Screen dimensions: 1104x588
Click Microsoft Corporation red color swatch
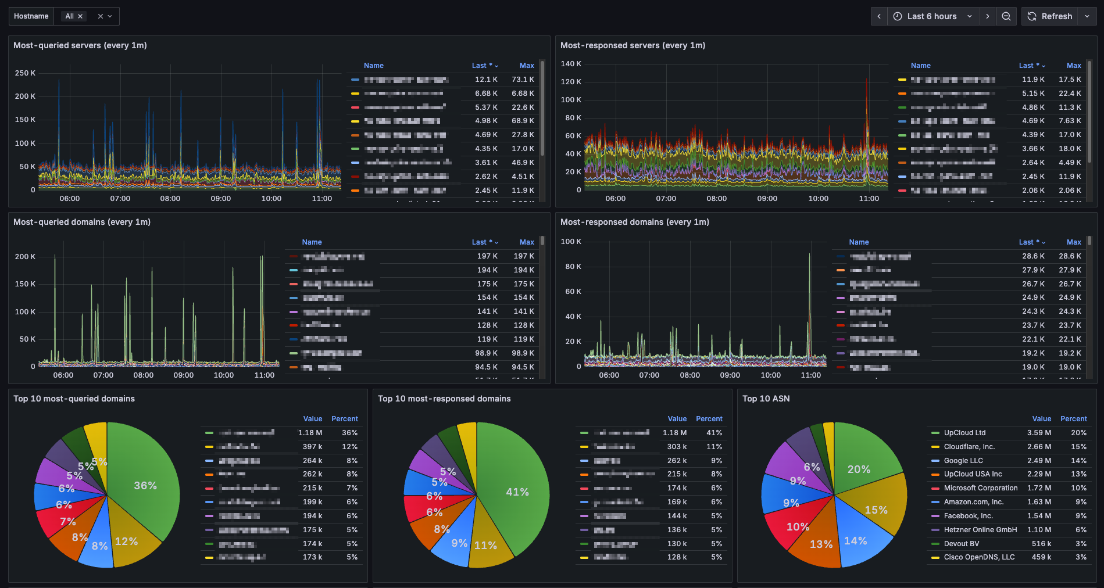(x=935, y=488)
